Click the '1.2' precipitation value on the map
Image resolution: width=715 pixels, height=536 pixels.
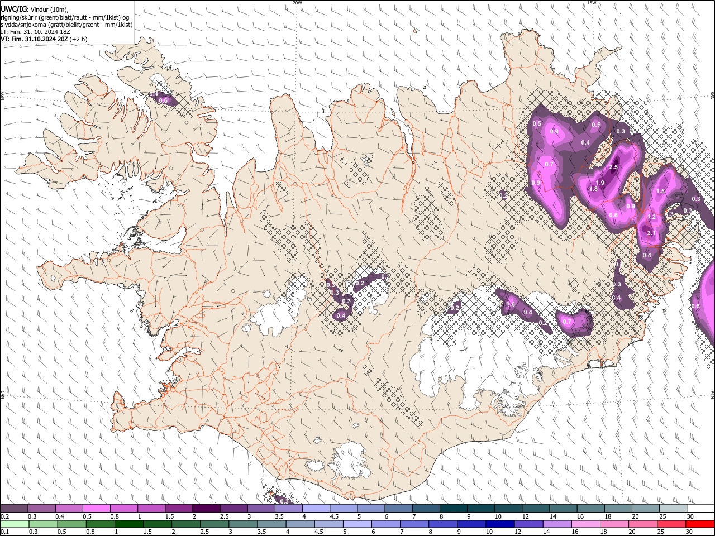[x=651, y=217]
